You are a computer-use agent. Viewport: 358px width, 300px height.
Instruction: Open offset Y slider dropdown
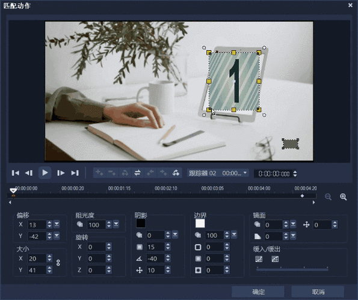click(57, 236)
